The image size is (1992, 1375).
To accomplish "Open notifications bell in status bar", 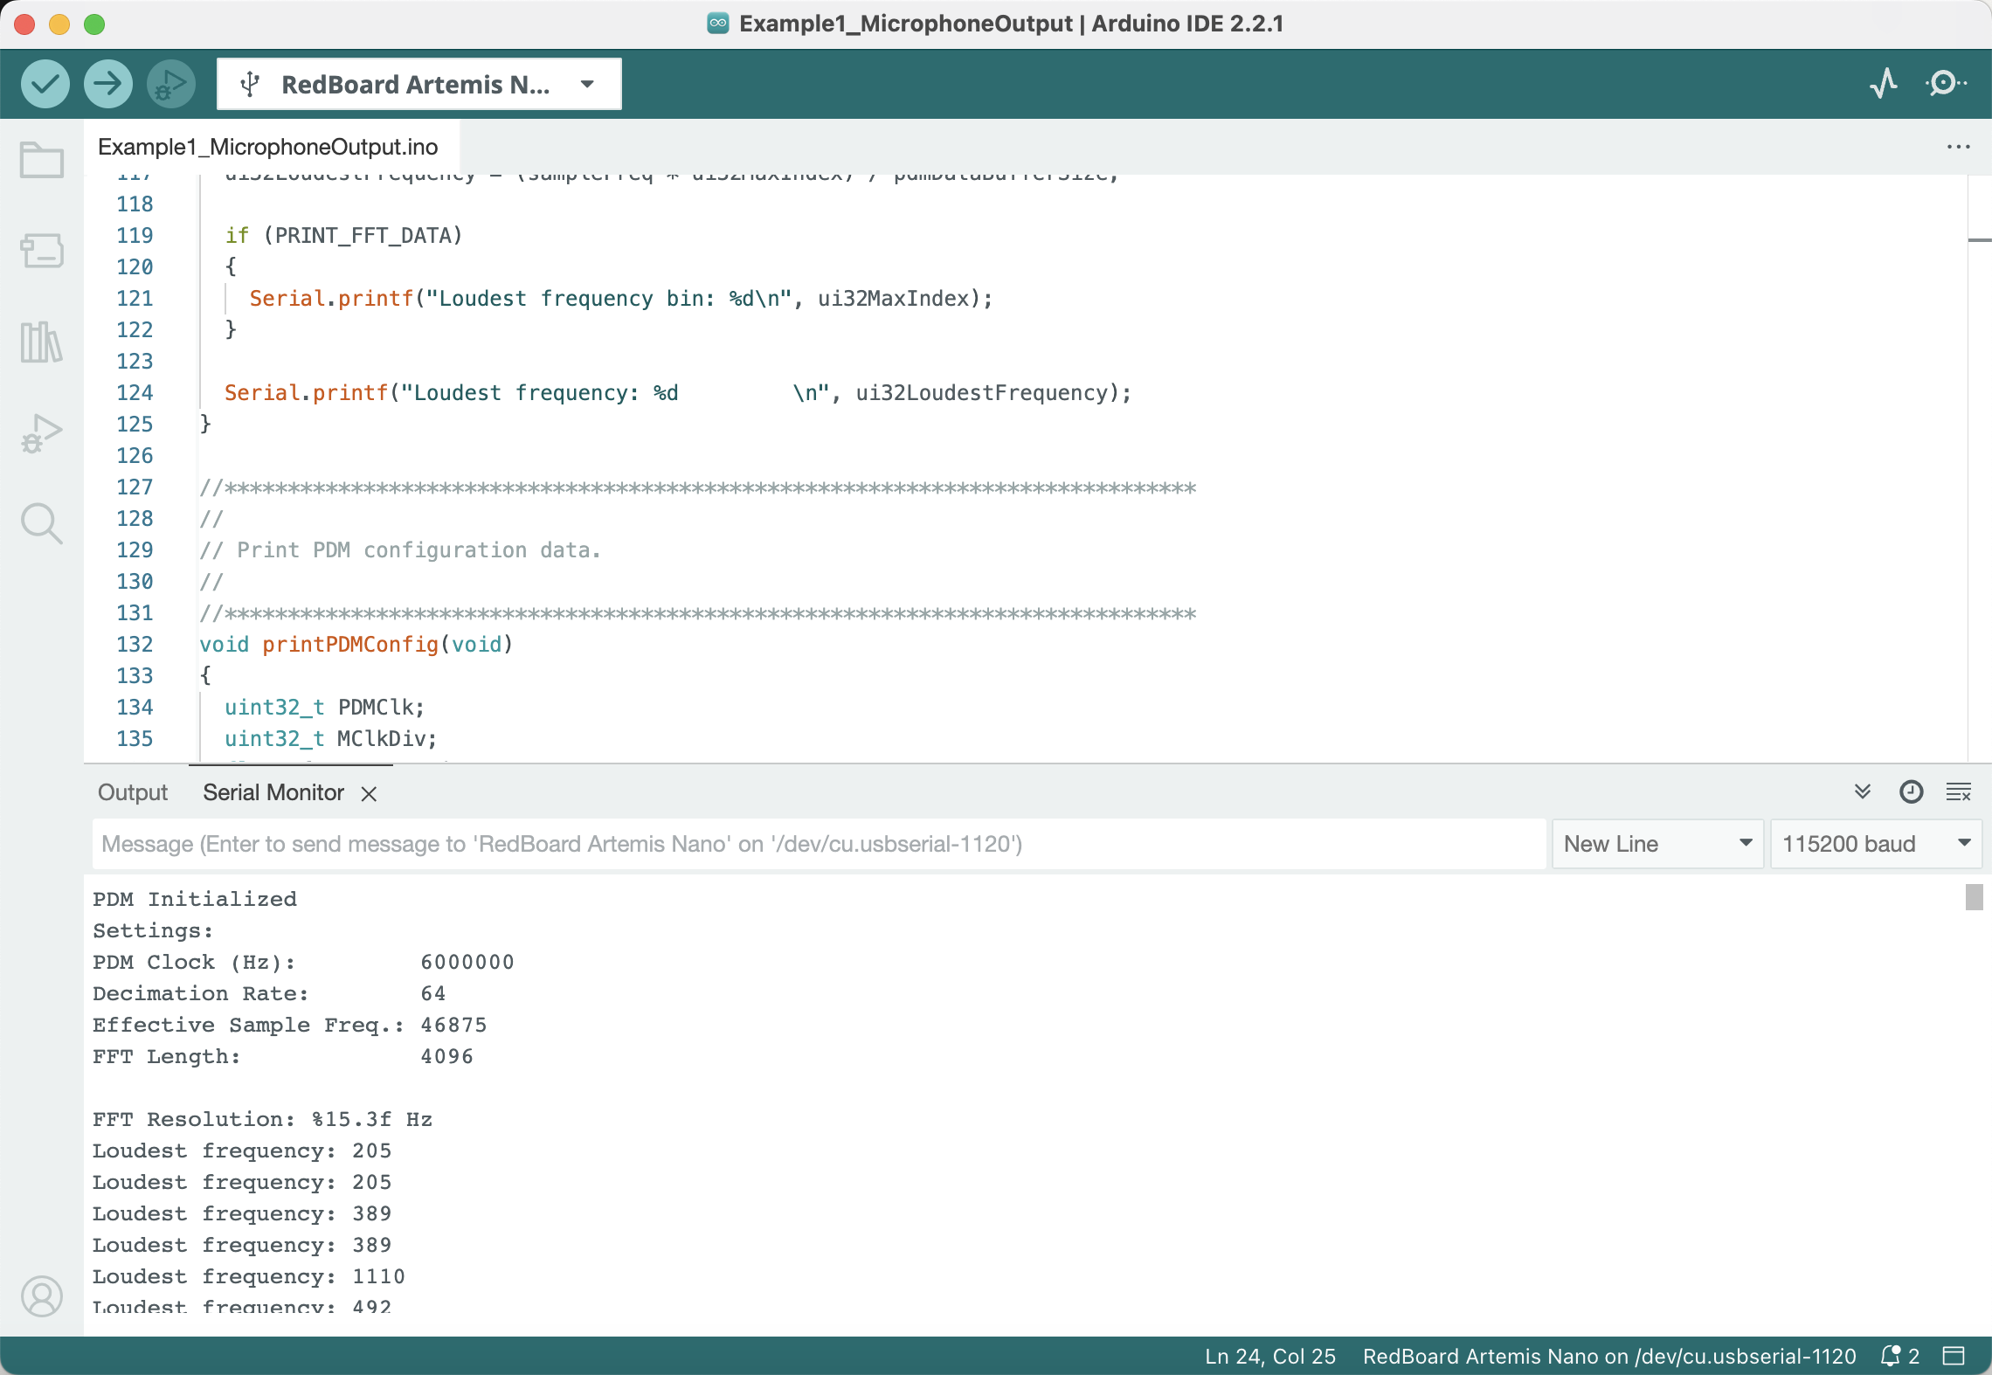I will (1891, 1356).
